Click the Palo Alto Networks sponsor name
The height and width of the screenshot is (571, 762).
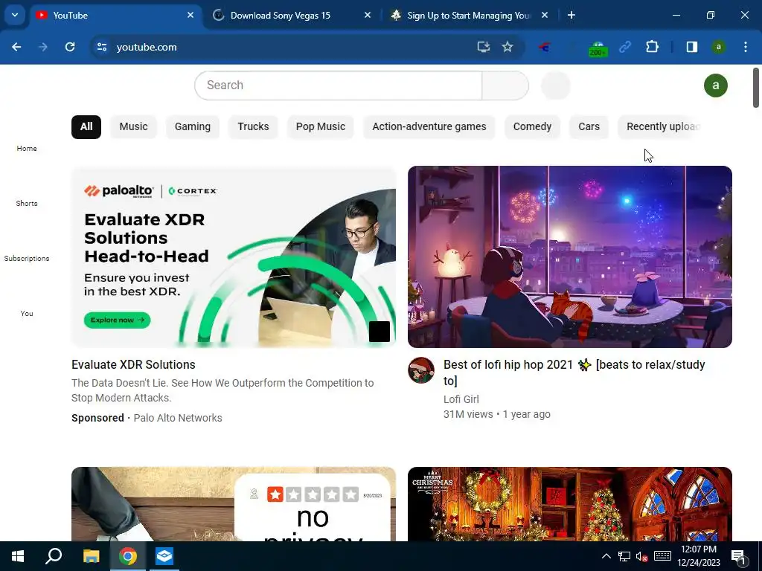point(177,418)
